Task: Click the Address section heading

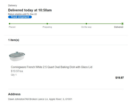Action: tap(14, 94)
